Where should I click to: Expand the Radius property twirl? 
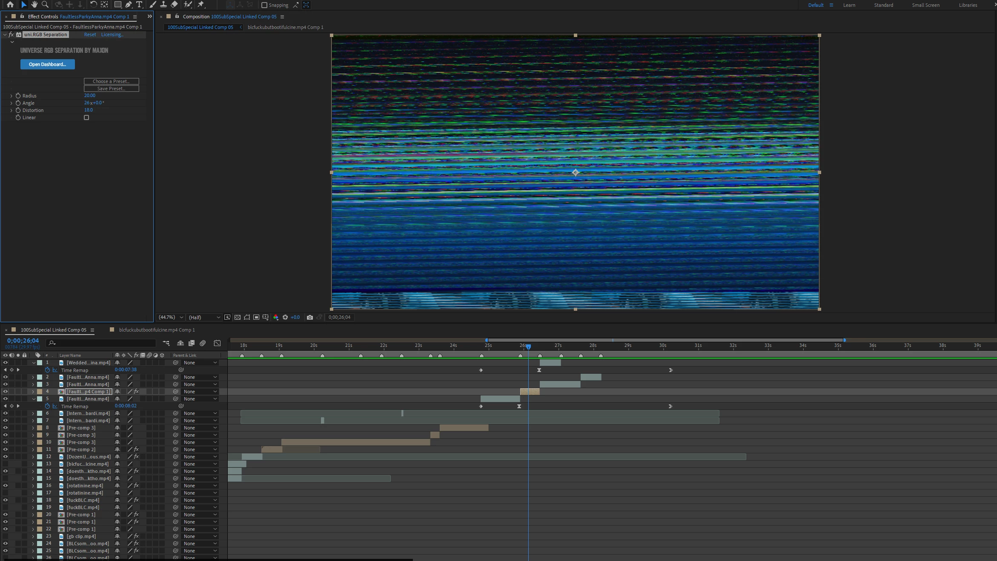click(x=11, y=96)
